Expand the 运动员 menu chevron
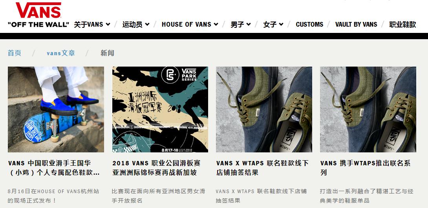The height and width of the screenshot is (208, 428). pos(147,25)
